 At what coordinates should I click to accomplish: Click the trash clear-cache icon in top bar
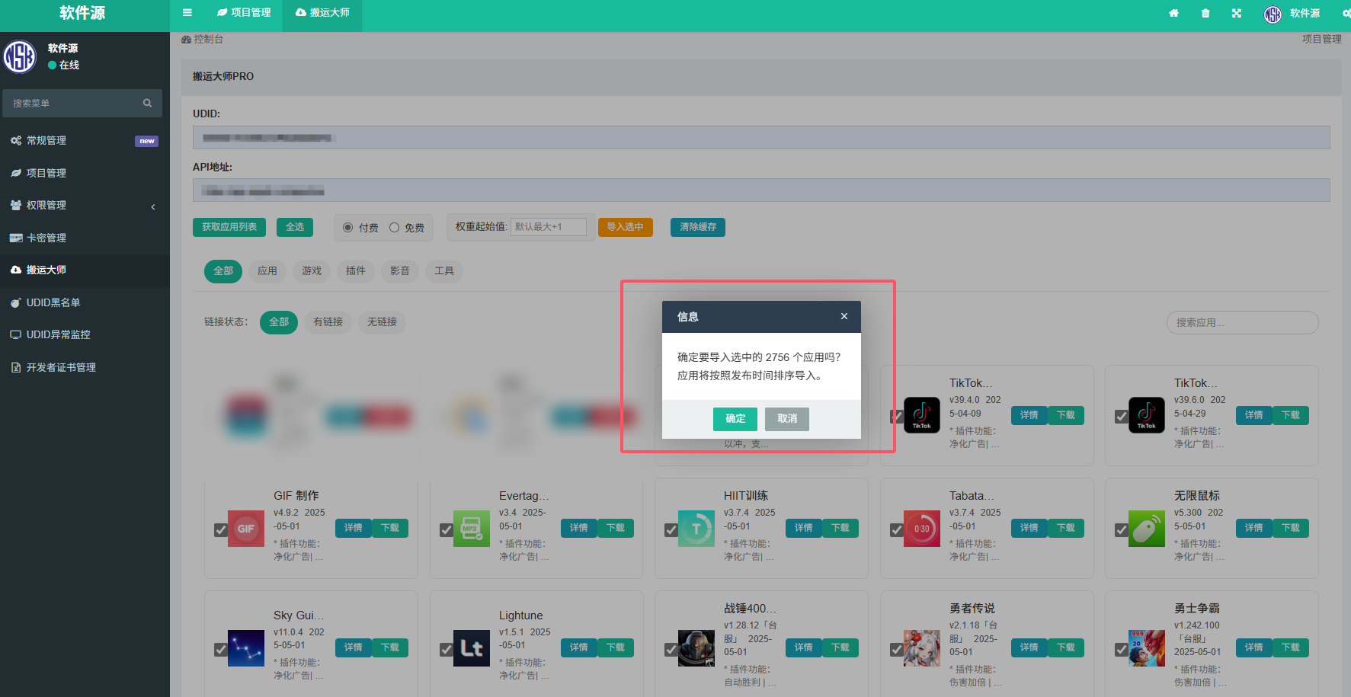1205,13
